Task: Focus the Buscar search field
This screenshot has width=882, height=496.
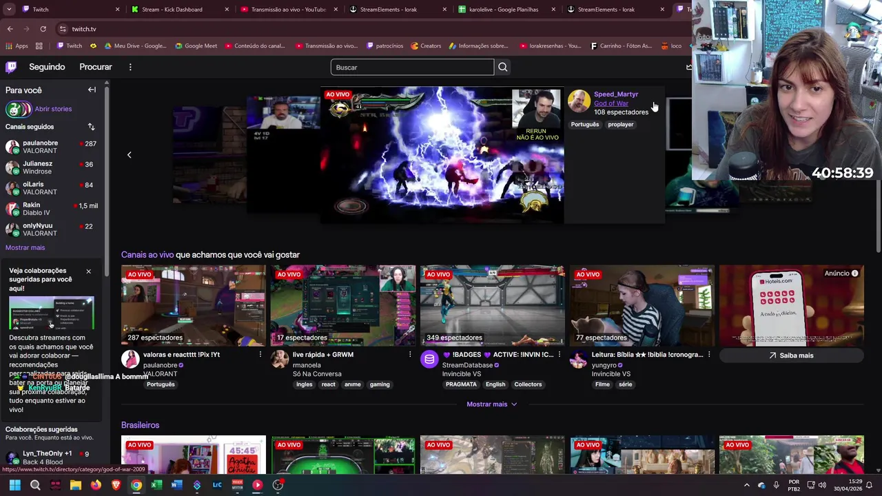Action: [412, 67]
